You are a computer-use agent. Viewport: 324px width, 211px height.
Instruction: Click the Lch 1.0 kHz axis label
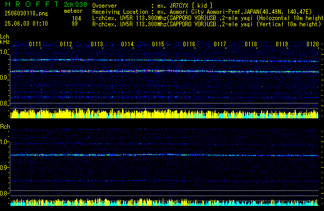click(4, 52)
